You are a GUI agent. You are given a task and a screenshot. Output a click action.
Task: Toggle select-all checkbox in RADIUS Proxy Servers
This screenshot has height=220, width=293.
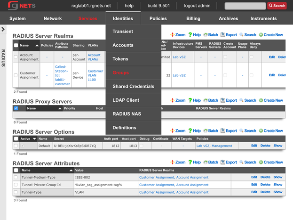(x=16, y=108)
